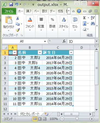The image size is (100, 123).
Task: Click the AutoSum sigma icon
Action: point(84,18)
